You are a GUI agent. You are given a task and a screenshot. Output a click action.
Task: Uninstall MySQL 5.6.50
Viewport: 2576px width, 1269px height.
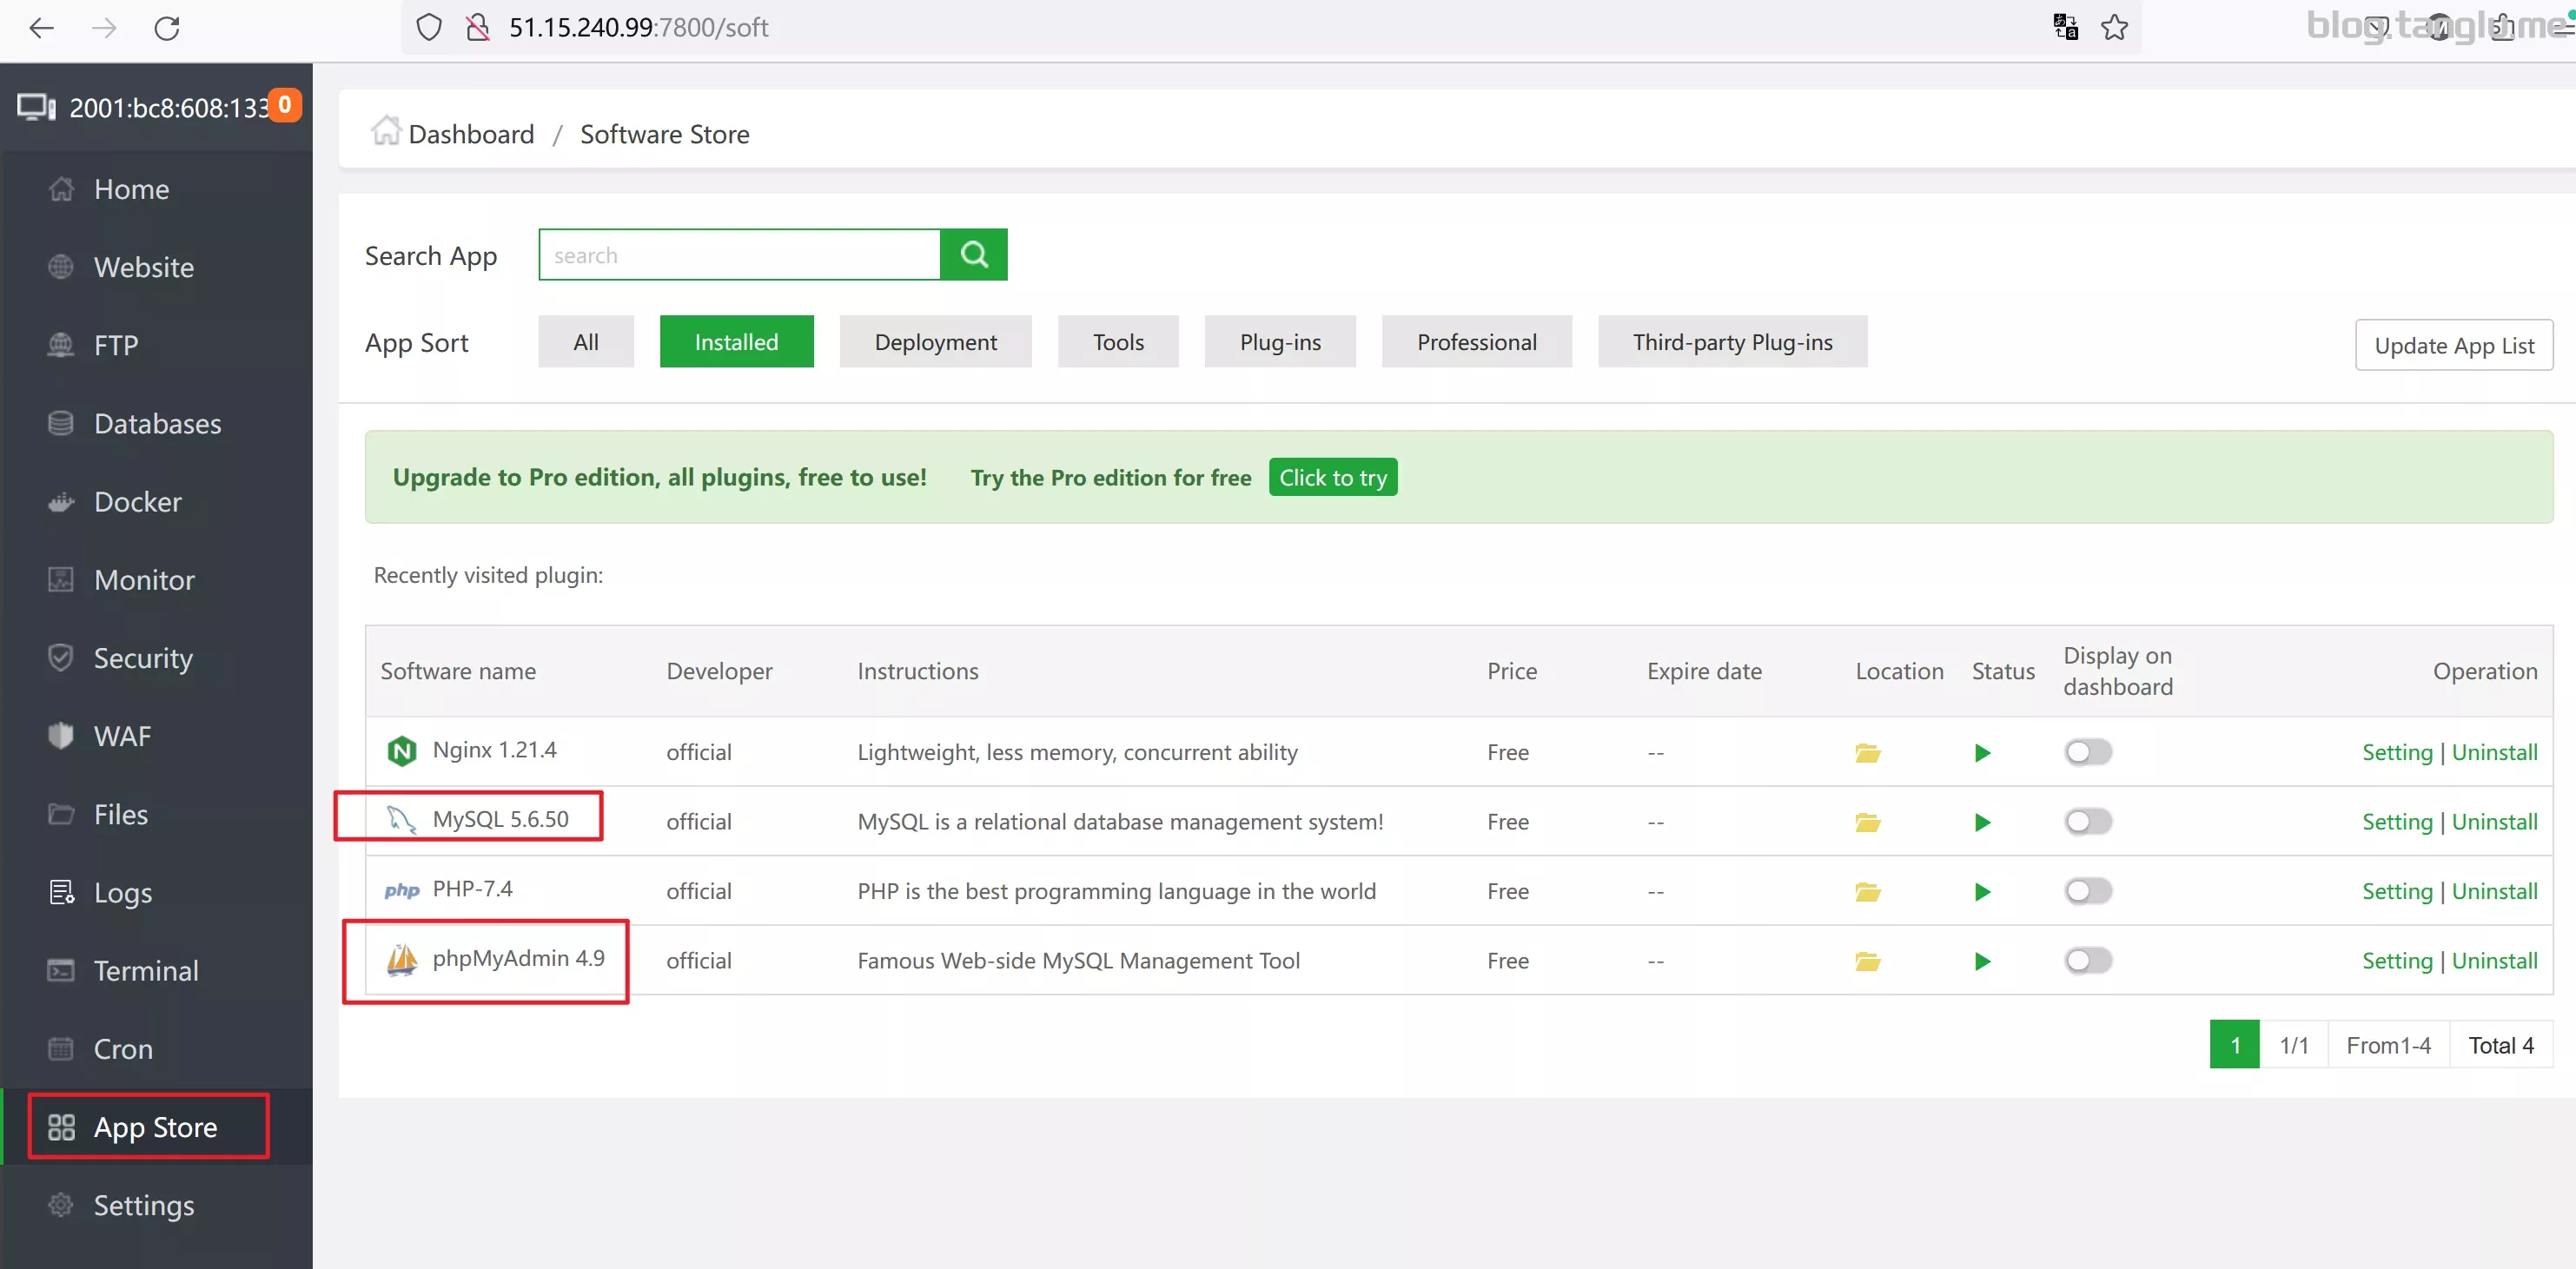point(2494,822)
